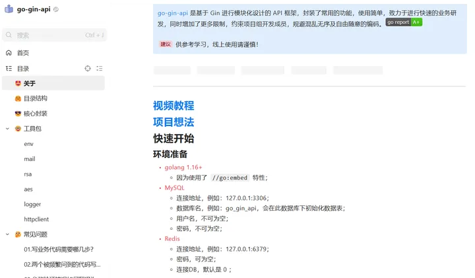This screenshot has height=278, width=475.
Task: Collapse the 常见问题 group chevron
Action: 7,234
